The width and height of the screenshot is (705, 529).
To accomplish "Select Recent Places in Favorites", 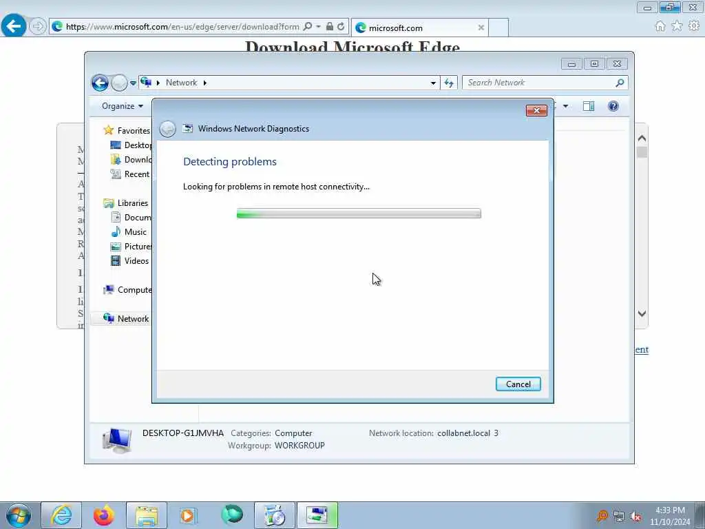I will coord(130,174).
